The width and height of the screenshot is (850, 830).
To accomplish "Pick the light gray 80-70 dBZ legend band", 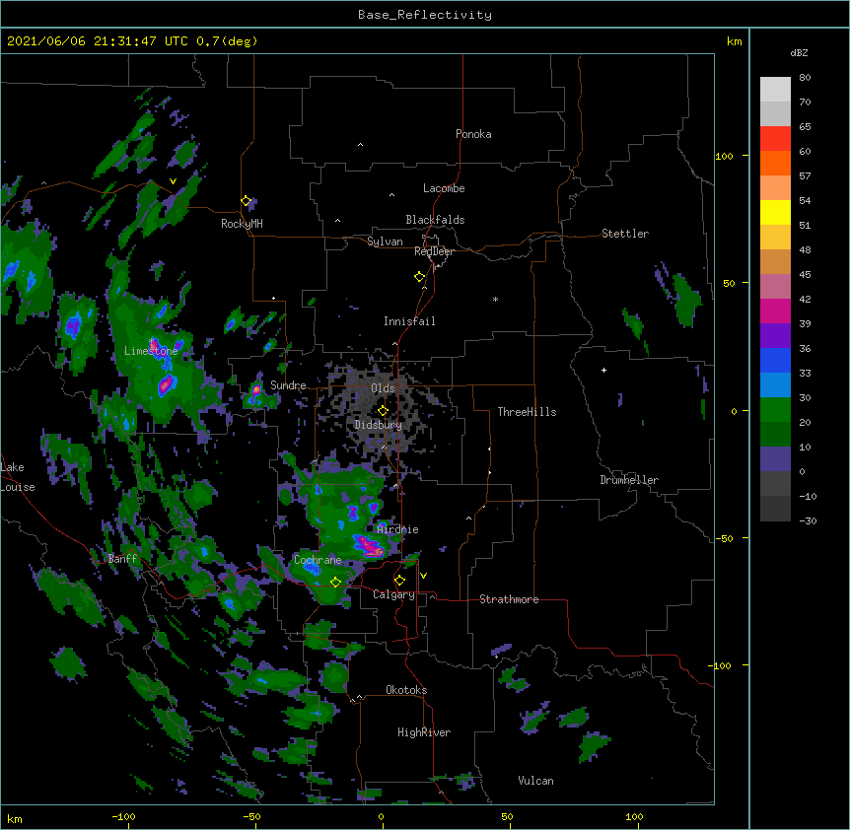I will click(775, 90).
